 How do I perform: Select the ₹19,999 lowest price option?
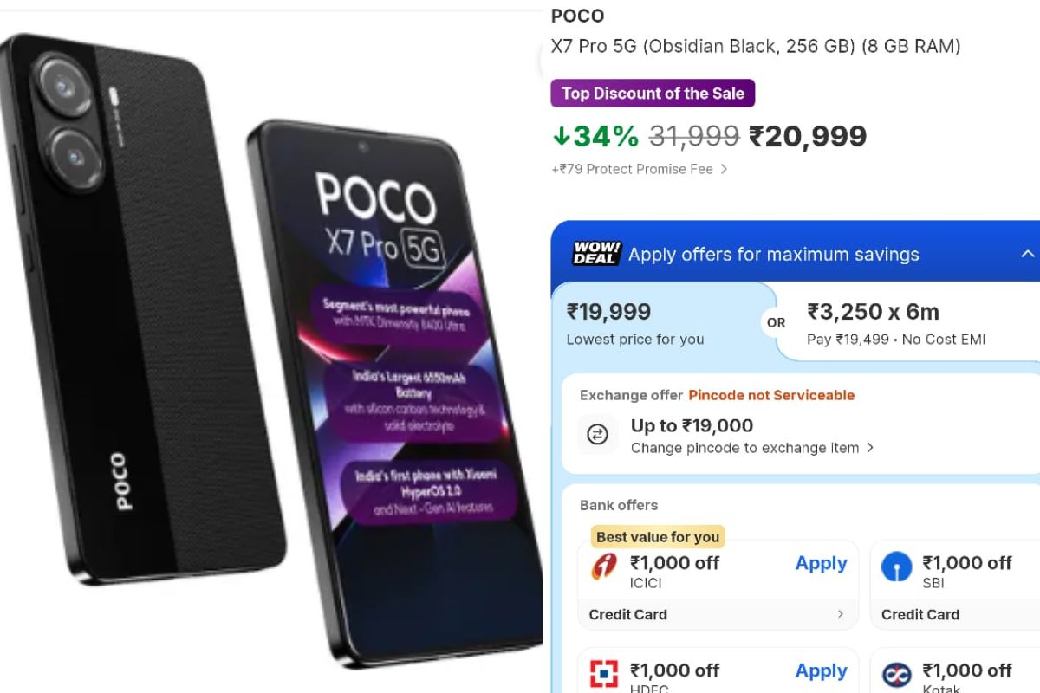point(637,322)
